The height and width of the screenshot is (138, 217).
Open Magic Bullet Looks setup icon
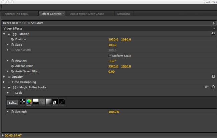pyautogui.click(x=207, y=87)
